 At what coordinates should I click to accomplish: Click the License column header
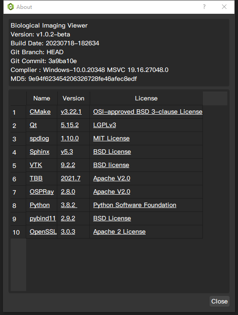click(146, 98)
